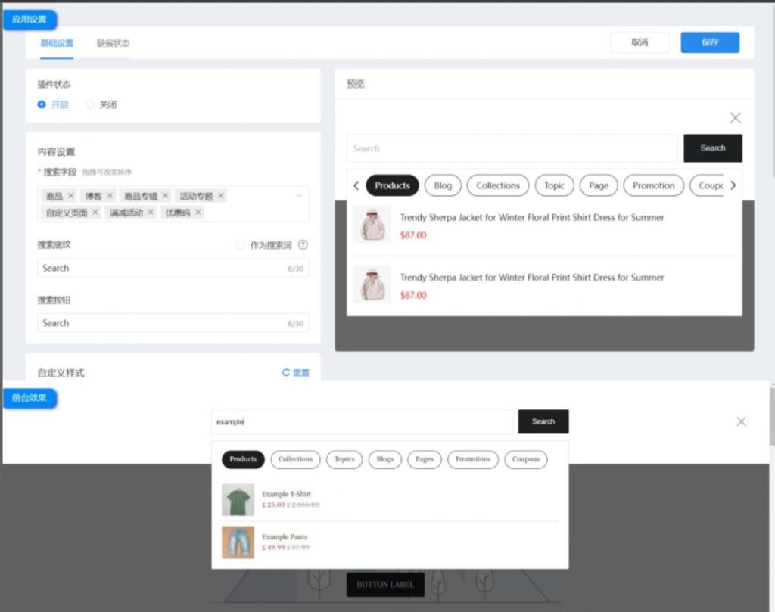Remove the 商品 tag via its × icon
The image size is (775, 612).
70,194
